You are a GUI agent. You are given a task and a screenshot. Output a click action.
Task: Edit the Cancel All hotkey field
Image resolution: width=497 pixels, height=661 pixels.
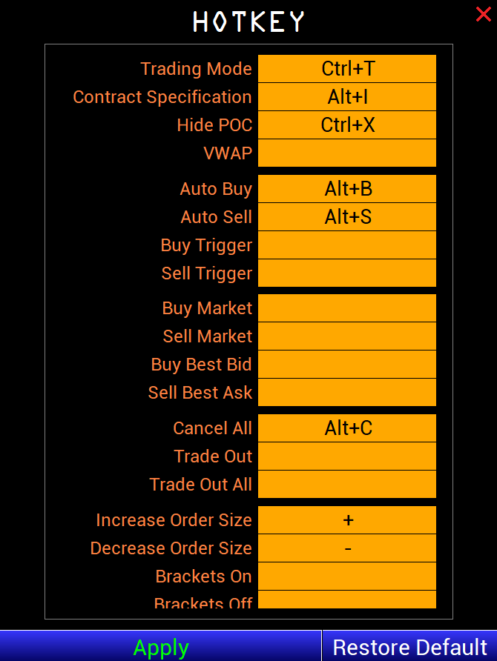(347, 428)
